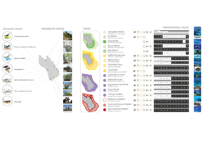The image size is (205, 158).
Task: Click the Gray Whale green legend swatch
Action: click(105, 42)
